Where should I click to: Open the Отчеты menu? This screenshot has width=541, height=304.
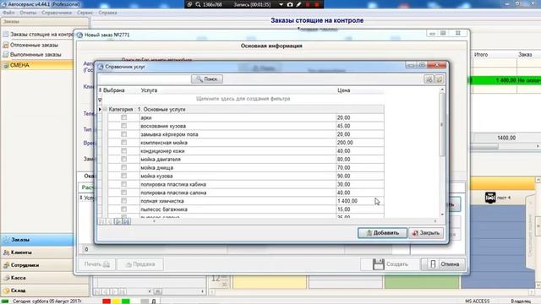(28, 13)
